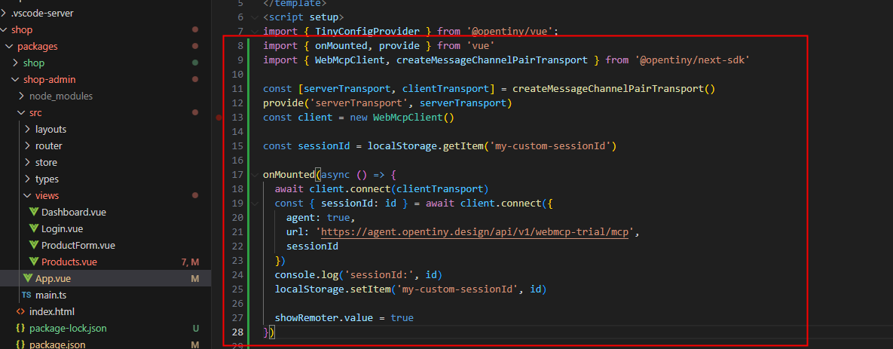Click the JSON braces icon for package-lock.json
The image size is (893, 349).
[x=20, y=329]
